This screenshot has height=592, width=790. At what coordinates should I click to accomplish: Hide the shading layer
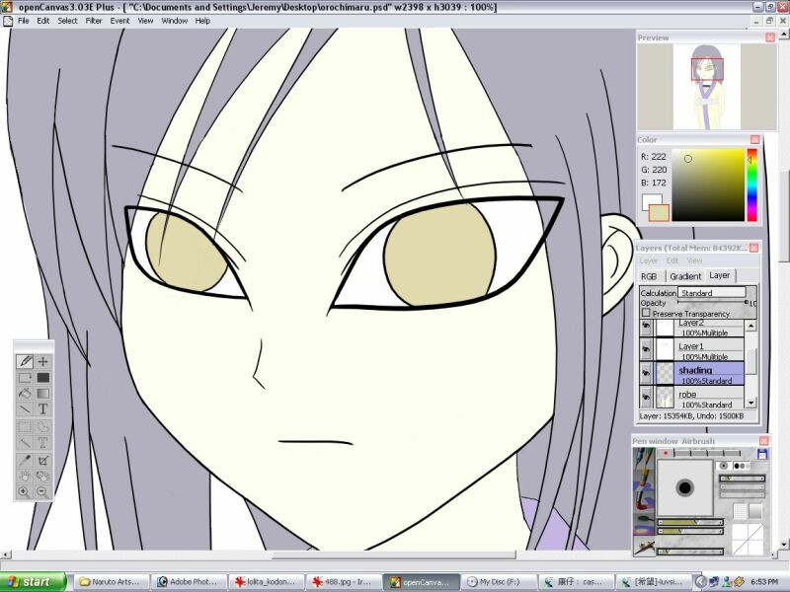click(646, 374)
